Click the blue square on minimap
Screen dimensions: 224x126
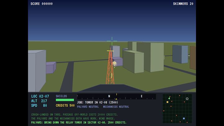point(184,119)
